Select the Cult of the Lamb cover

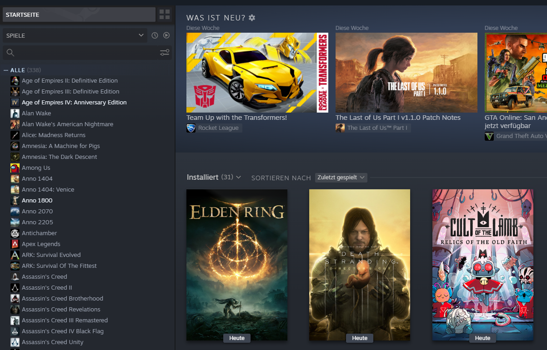pyautogui.click(x=483, y=265)
